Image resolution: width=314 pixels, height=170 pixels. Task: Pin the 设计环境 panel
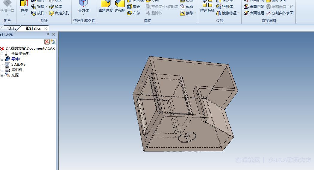(x=48, y=35)
